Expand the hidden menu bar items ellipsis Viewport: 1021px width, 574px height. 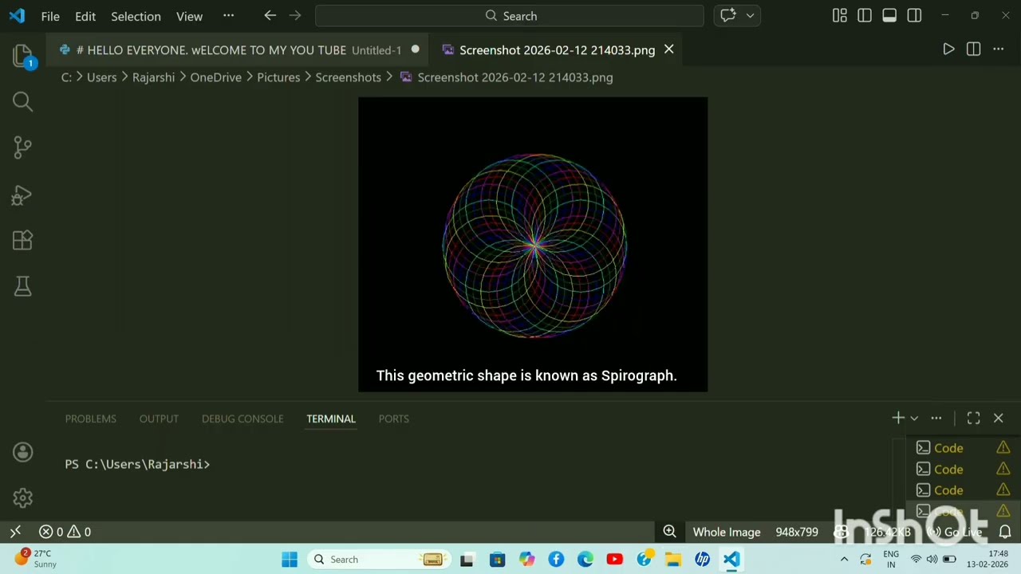click(228, 16)
